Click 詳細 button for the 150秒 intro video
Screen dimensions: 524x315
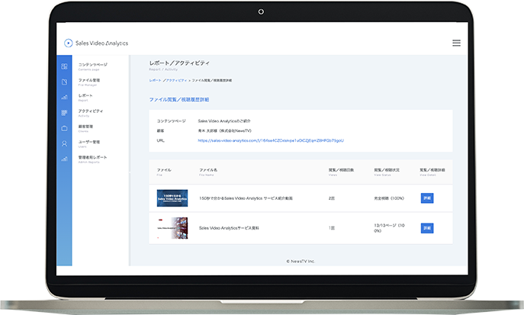click(426, 198)
